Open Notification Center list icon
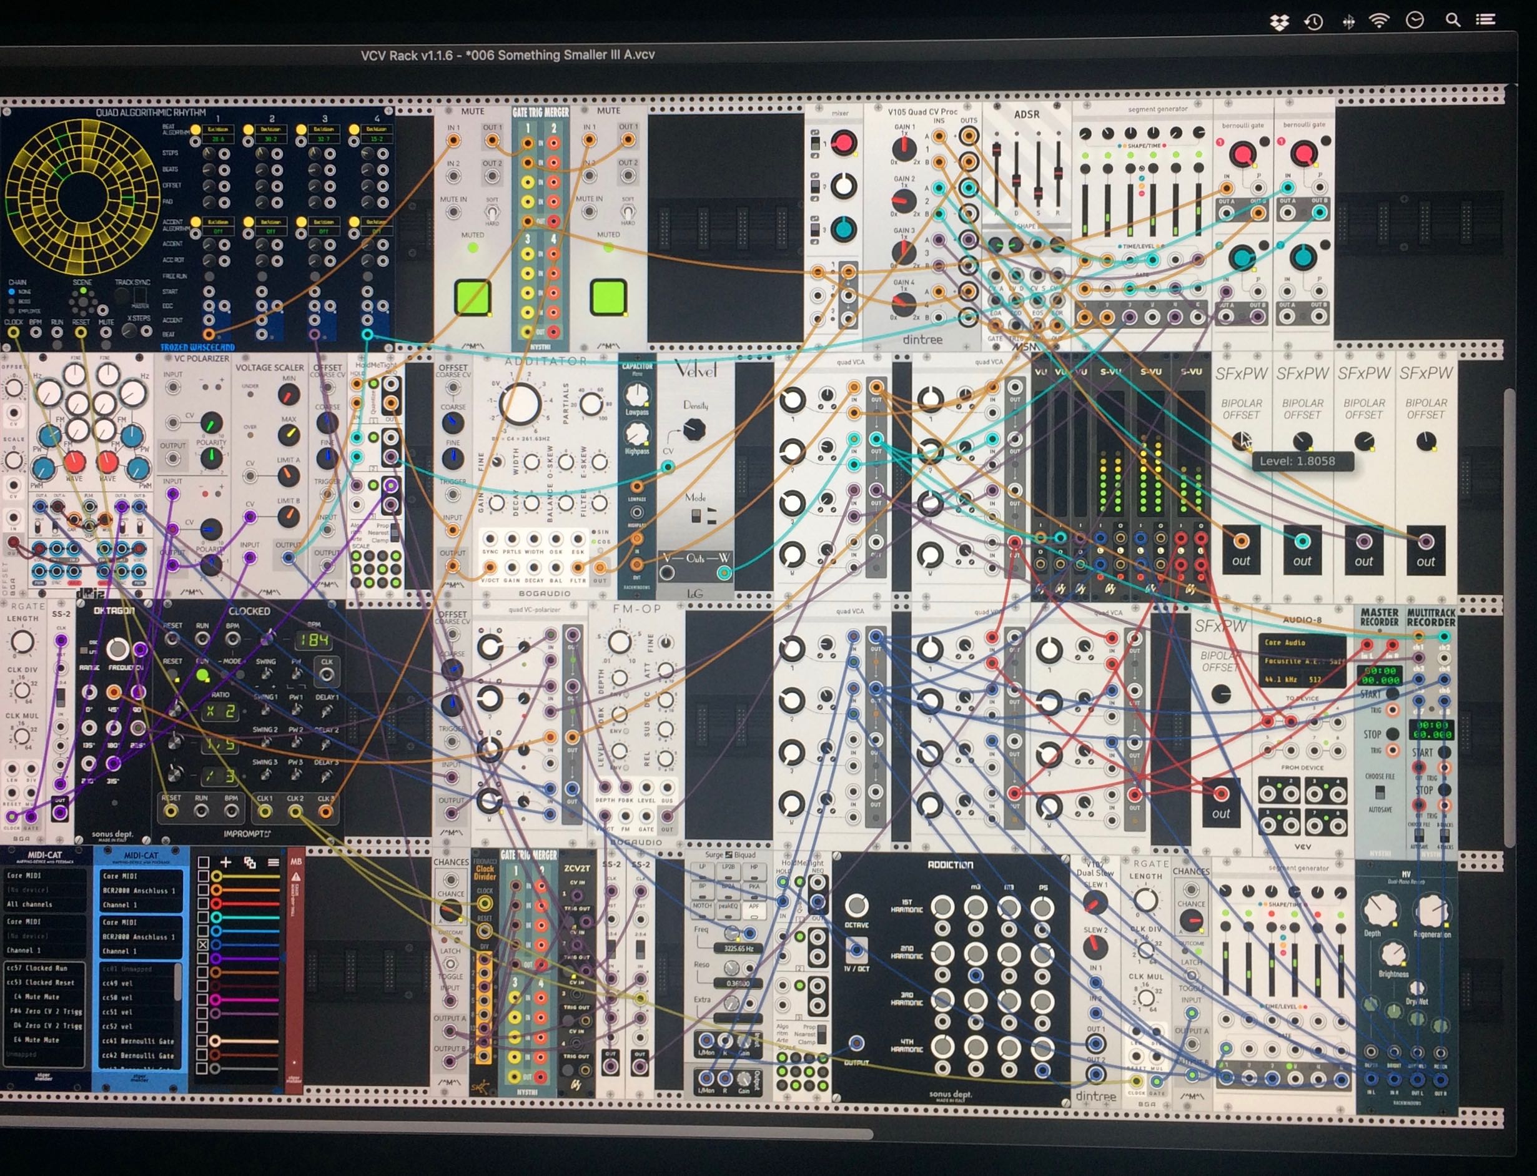The image size is (1537, 1176). click(x=1485, y=19)
